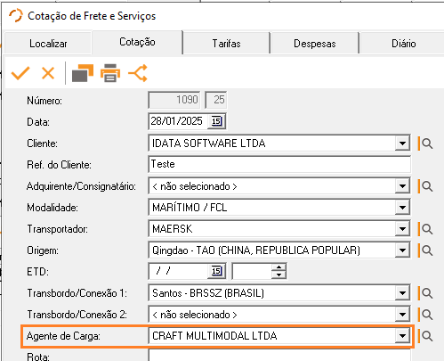Click the 'Transbordo/Conexão 1:' label
Image resolution: width=444 pixels, height=361 pixels.
tap(77, 293)
